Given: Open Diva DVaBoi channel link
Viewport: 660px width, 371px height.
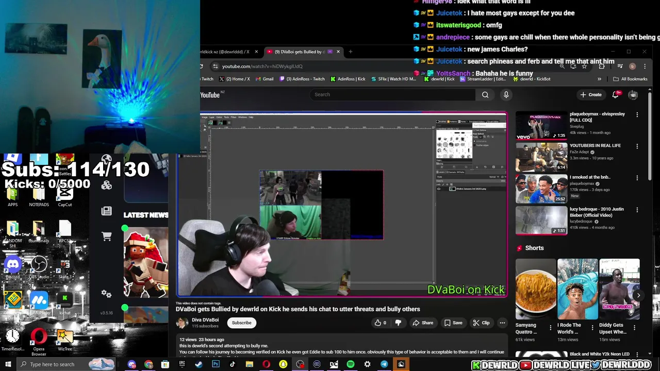Looking at the screenshot, I should tap(205, 319).
